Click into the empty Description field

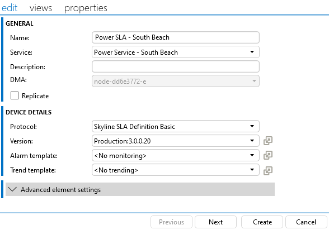coord(176,66)
